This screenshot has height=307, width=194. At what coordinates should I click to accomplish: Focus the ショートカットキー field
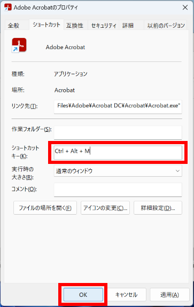[118, 152]
